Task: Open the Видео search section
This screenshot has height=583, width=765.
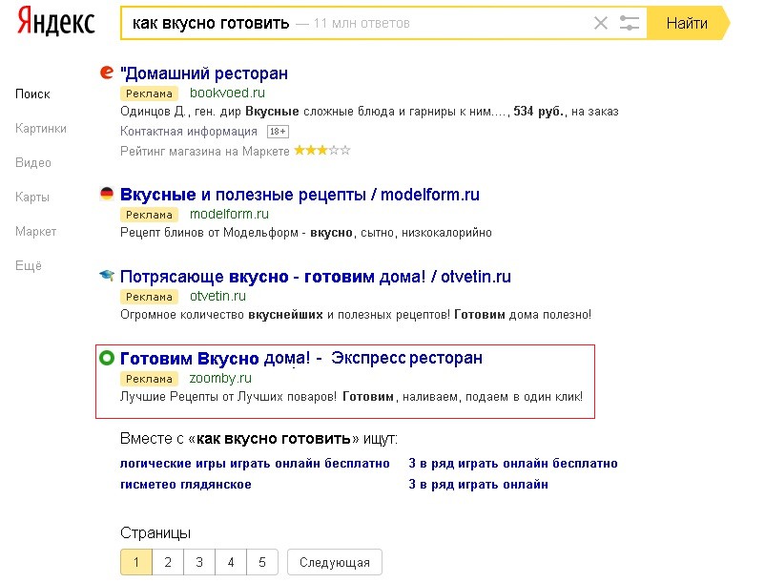Action: [x=33, y=162]
